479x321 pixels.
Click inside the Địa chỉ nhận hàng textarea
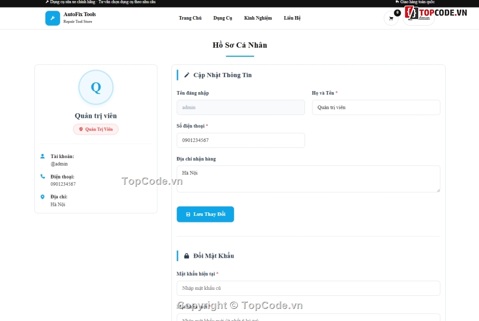click(x=308, y=179)
